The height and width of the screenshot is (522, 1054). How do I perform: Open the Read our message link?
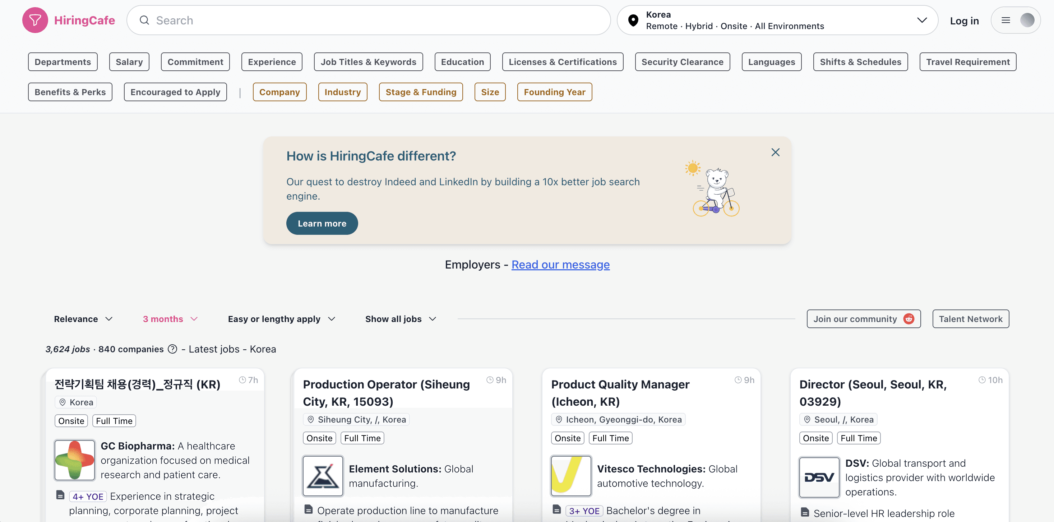pyautogui.click(x=560, y=265)
